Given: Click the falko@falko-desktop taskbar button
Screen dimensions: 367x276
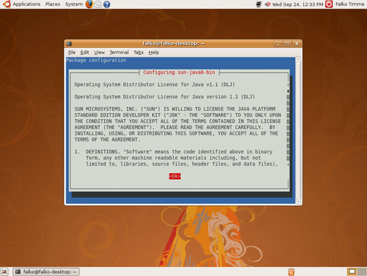Looking at the screenshot, I should point(46,272).
